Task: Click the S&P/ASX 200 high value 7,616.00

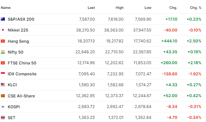Action: click(x=116, y=19)
